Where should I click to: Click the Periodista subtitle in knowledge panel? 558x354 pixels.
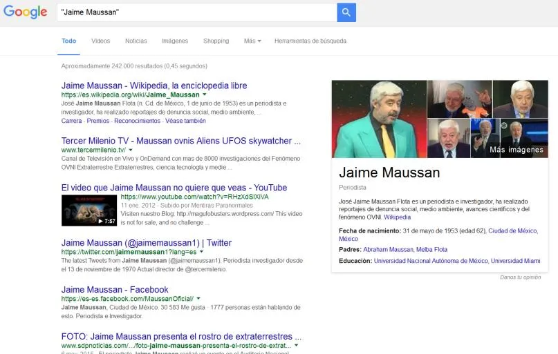pyautogui.click(x=353, y=188)
